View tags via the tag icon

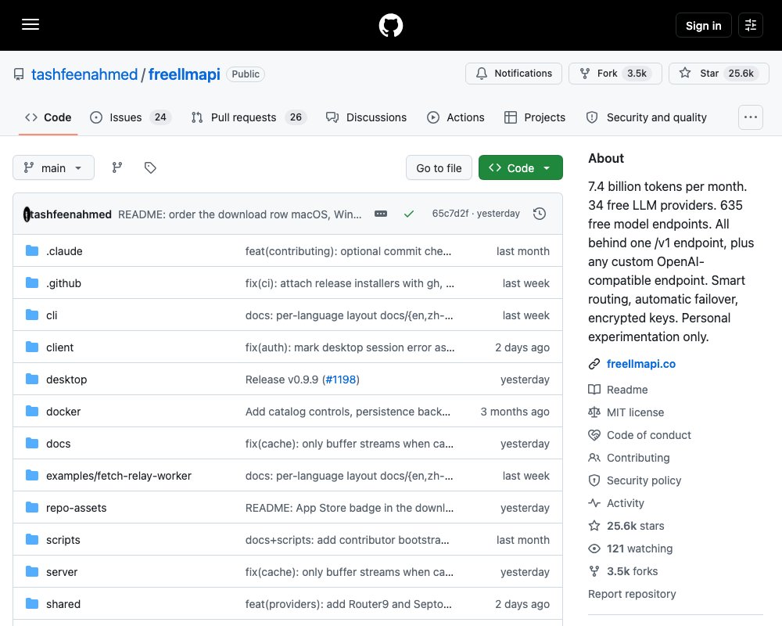click(150, 167)
